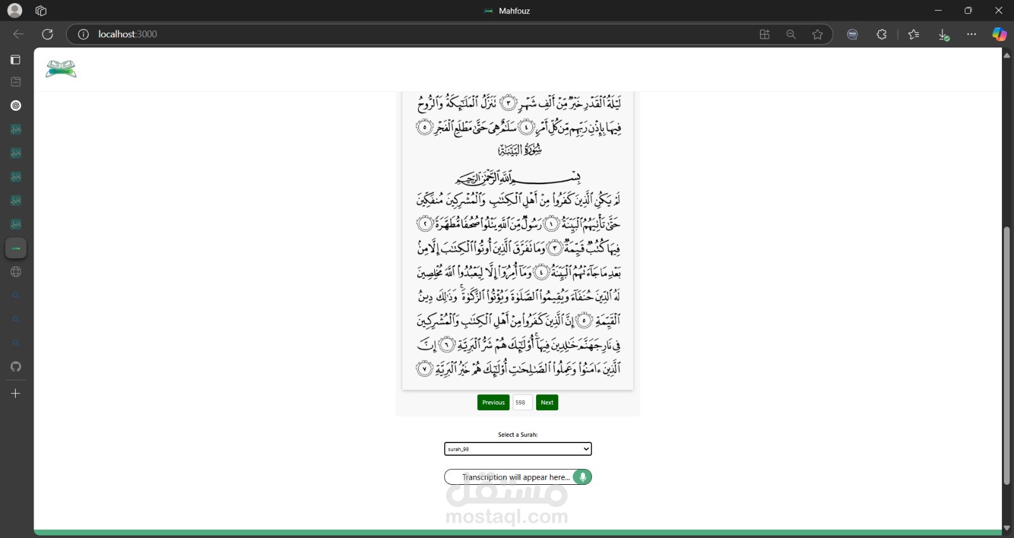Image resolution: width=1014 pixels, height=538 pixels.
Task: Open the Select a Surah dropdown
Action: point(518,449)
